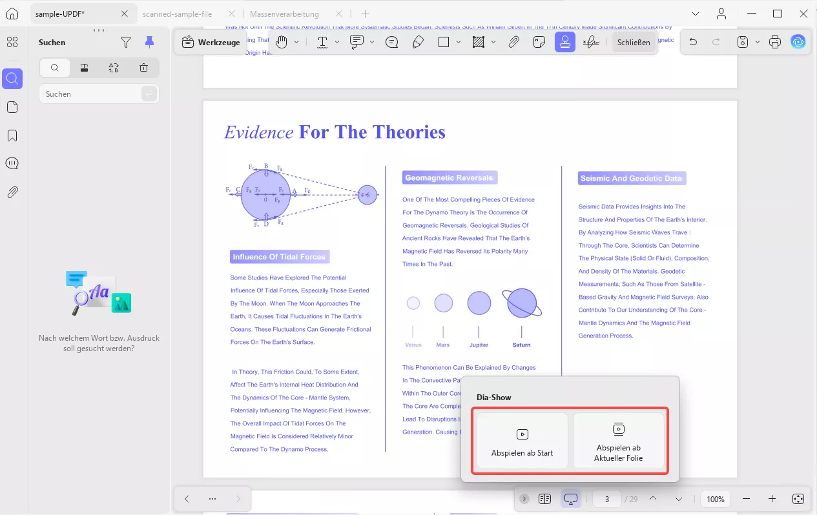
Task: Select the text comment tool
Action: 357,42
